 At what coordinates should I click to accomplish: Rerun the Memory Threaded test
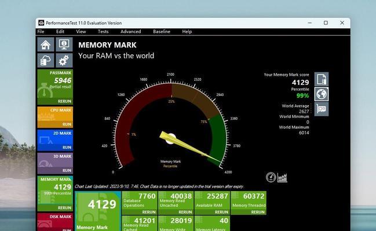tap(258, 212)
